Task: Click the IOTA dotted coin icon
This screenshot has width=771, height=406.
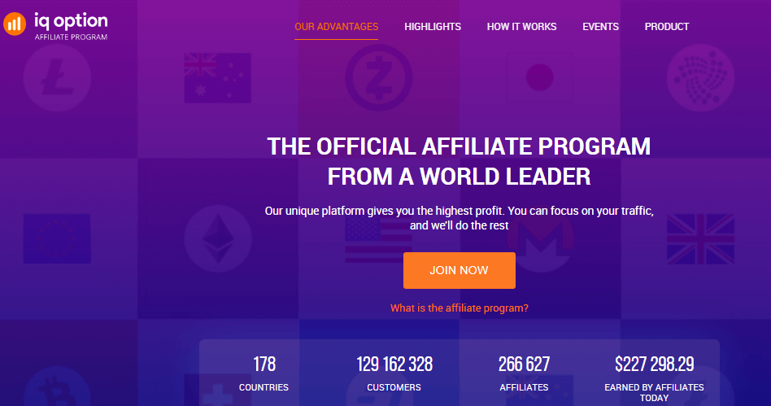Action: click(x=701, y=78)
